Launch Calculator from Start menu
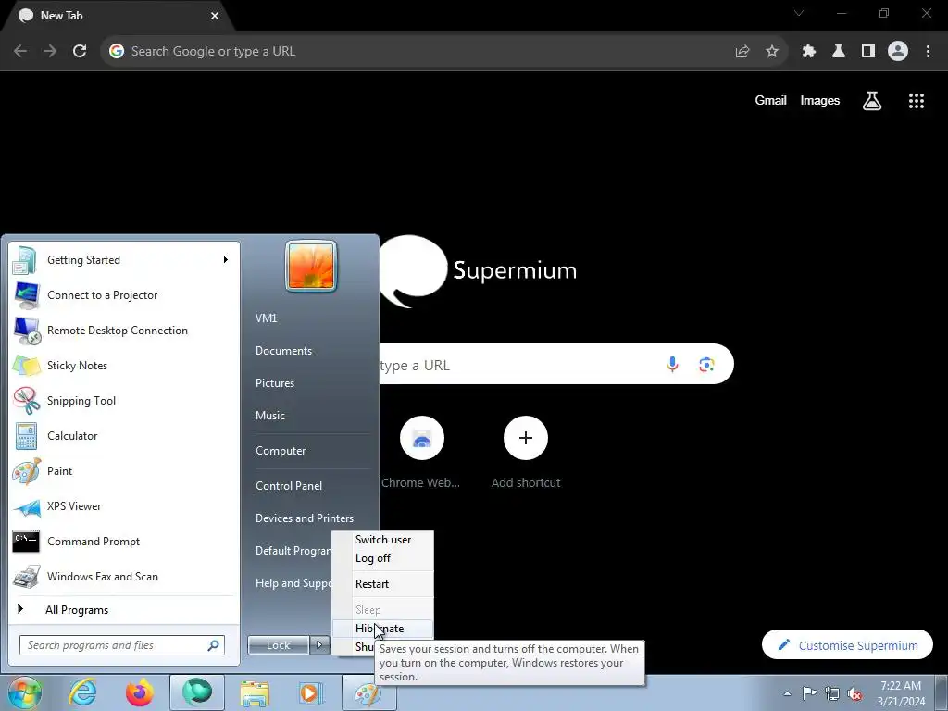The image size is (948, 711). coord(124,436)
